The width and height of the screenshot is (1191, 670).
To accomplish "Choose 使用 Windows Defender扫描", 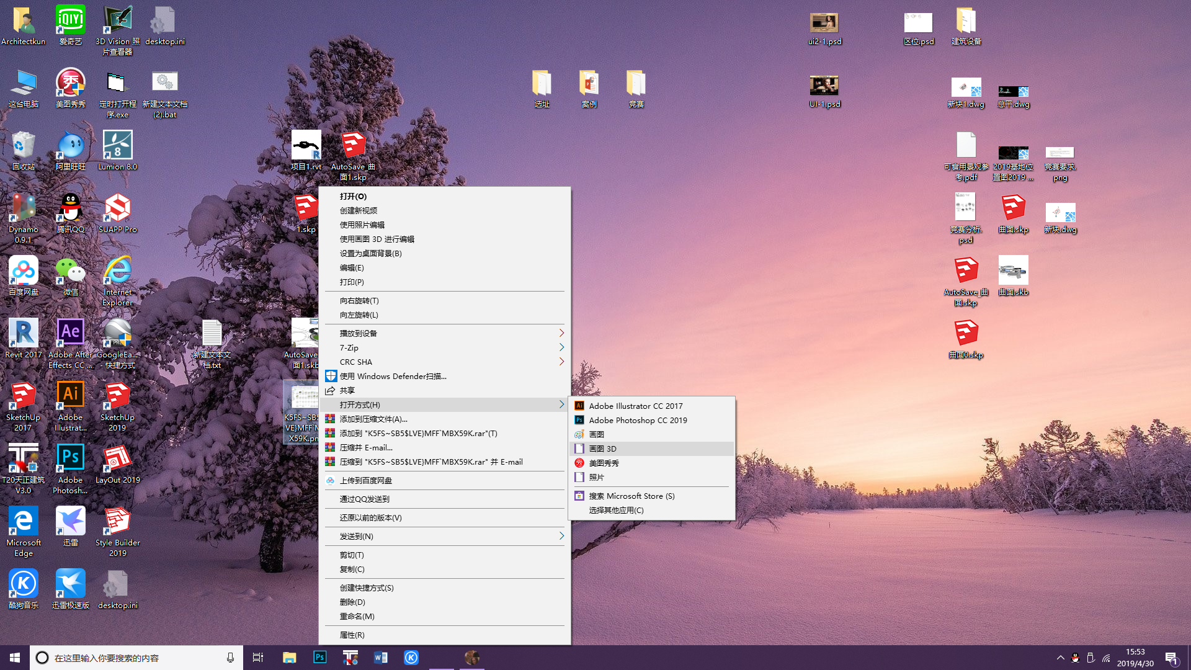I will pyautogui.click(x=444, y=376).
